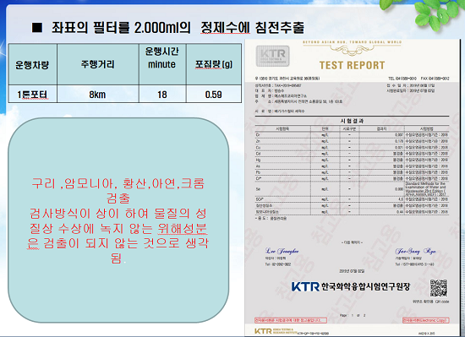
Task: Click the 0.59 value cell
Action: [x=214, y=95]
